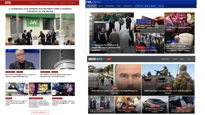Expand the Lokali dropdown on NET news

[x=100, y=6]
